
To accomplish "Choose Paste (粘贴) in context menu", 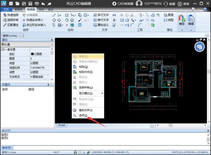I will 88,67.
